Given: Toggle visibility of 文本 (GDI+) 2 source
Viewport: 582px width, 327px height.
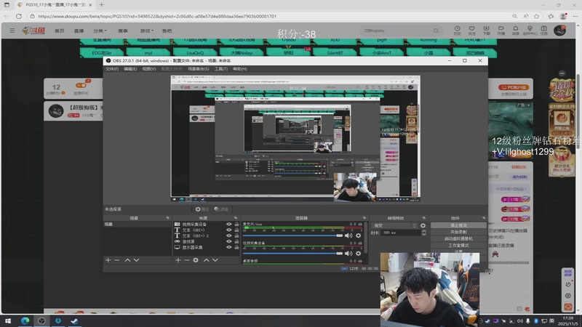Looking at the screenshot, I should coord(228,235).
